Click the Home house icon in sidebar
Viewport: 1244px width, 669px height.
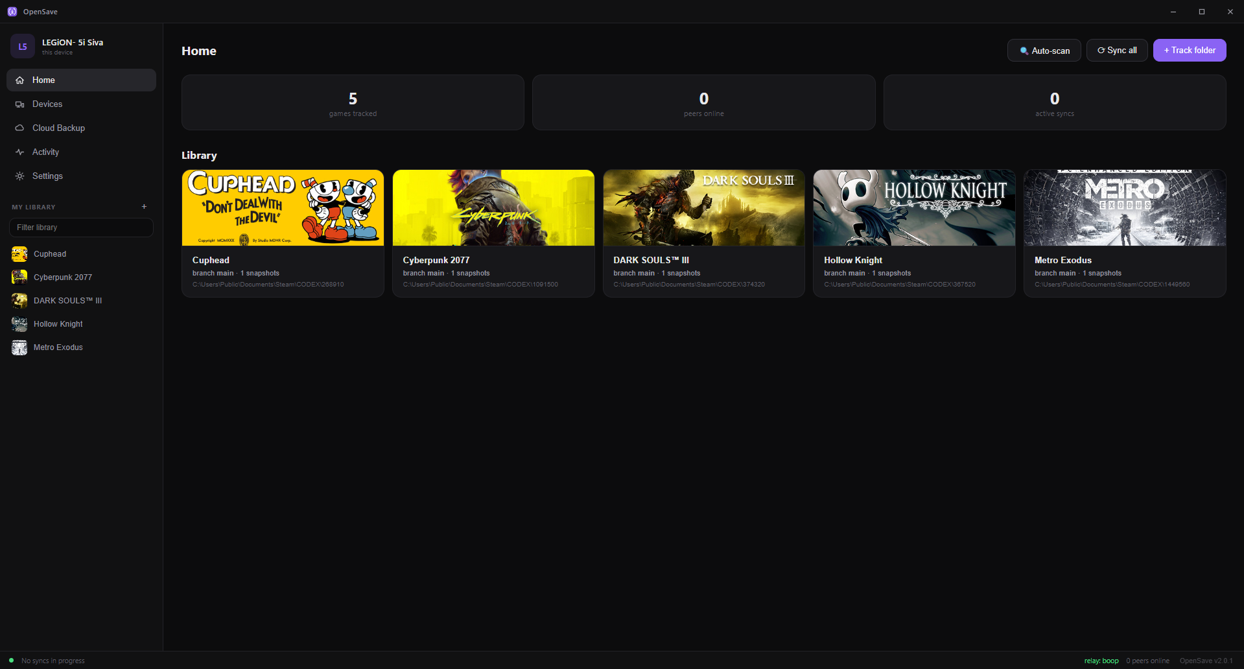click(19, 80)
